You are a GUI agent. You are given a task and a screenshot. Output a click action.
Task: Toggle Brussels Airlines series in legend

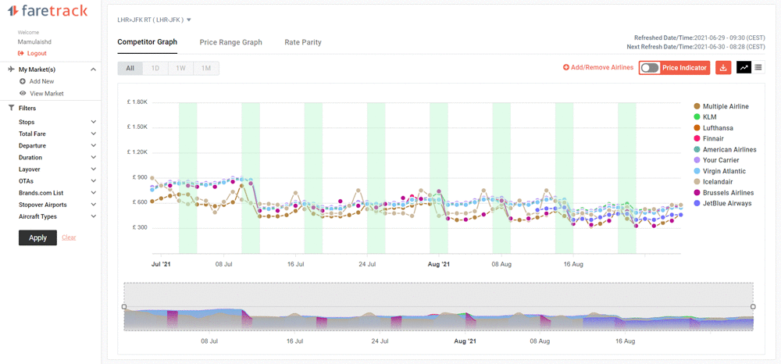coord(724,193)
